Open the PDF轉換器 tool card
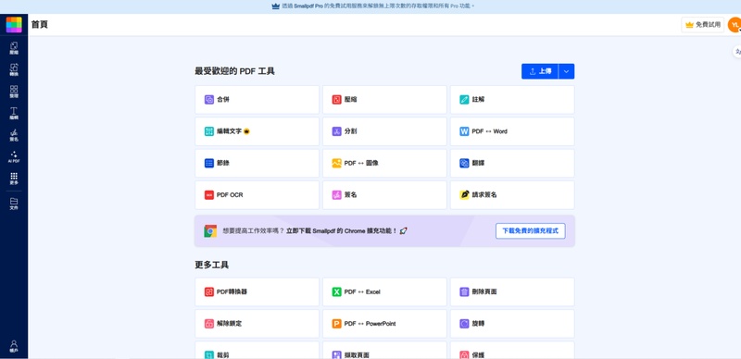The width and height of the screenshot is (741, 359). click(257, 292)
